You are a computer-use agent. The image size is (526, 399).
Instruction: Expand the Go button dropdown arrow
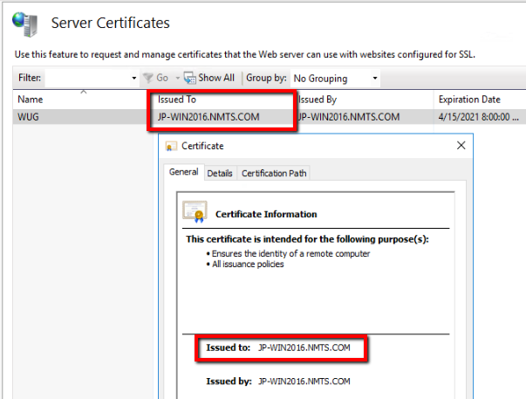(x=177, y=79)
